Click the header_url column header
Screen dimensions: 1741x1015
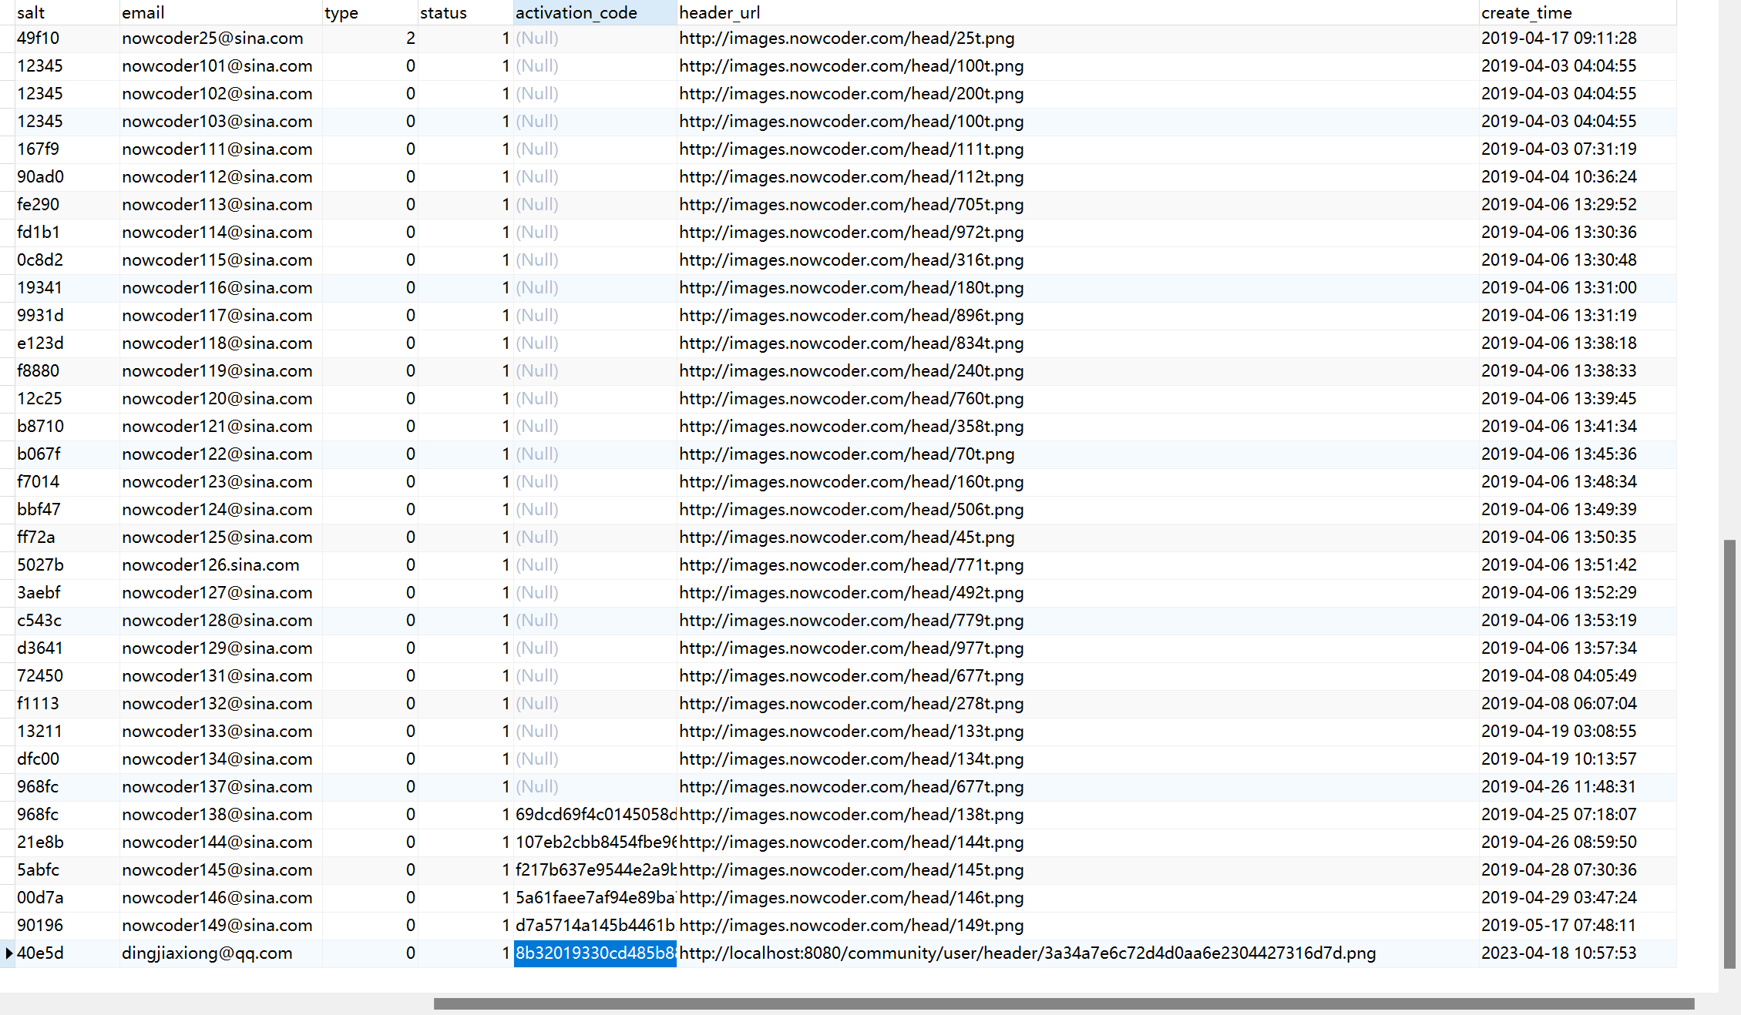1077,12
